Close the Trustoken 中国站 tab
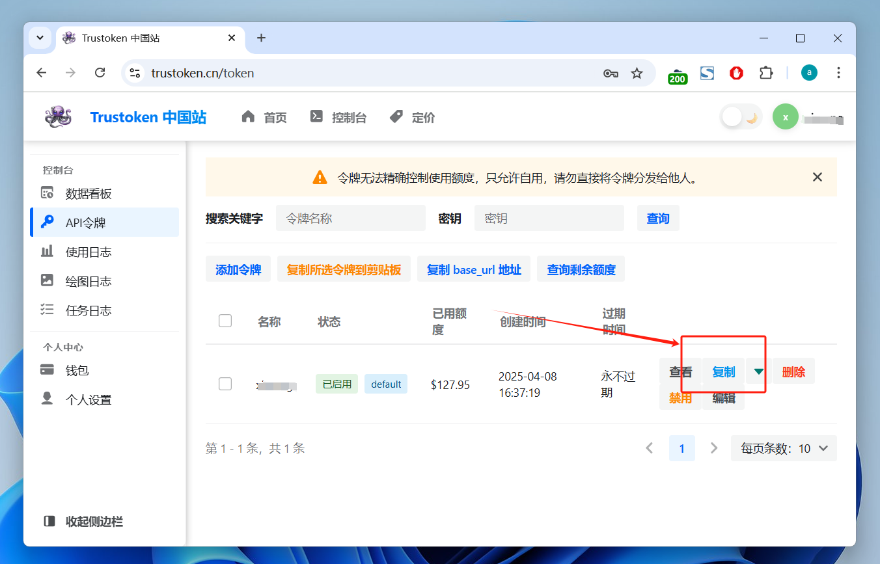 [x=232, y=38]
